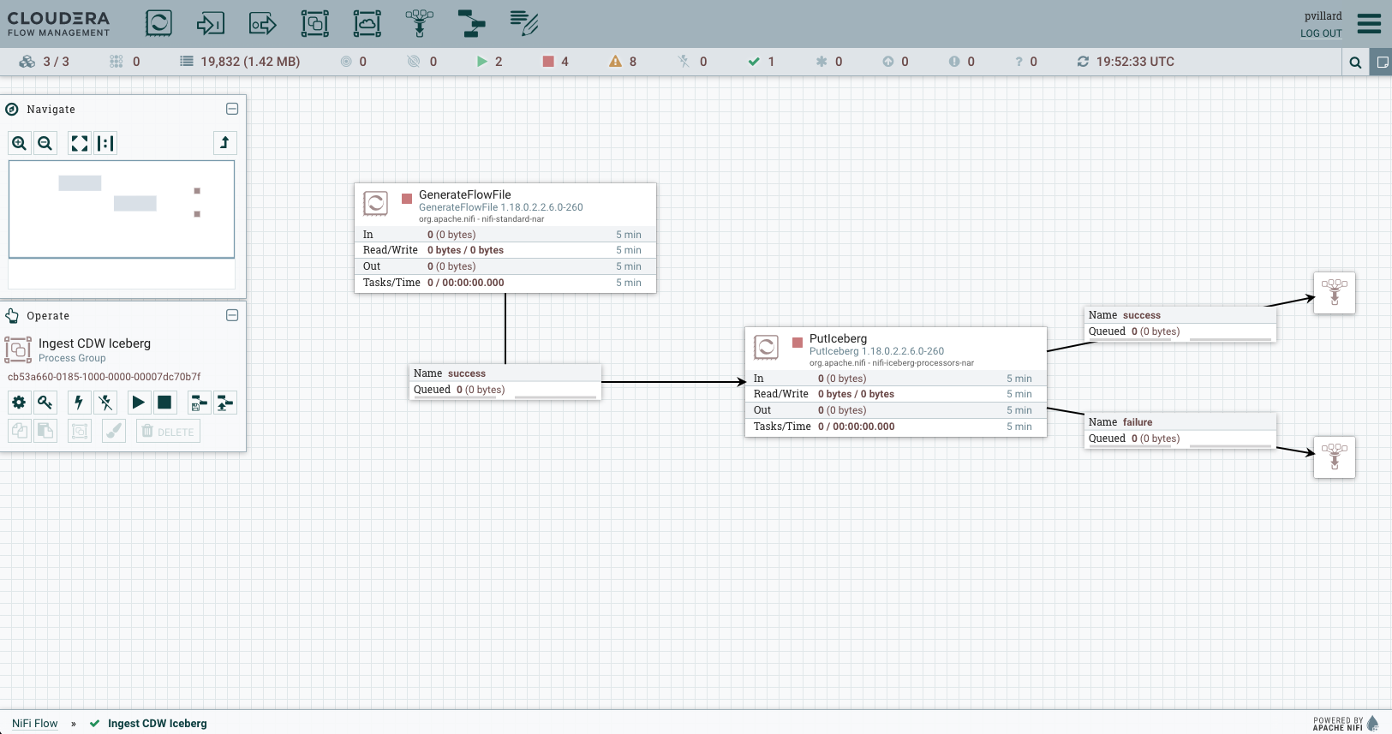Collapse the Navigate panel

click(232, 109)
